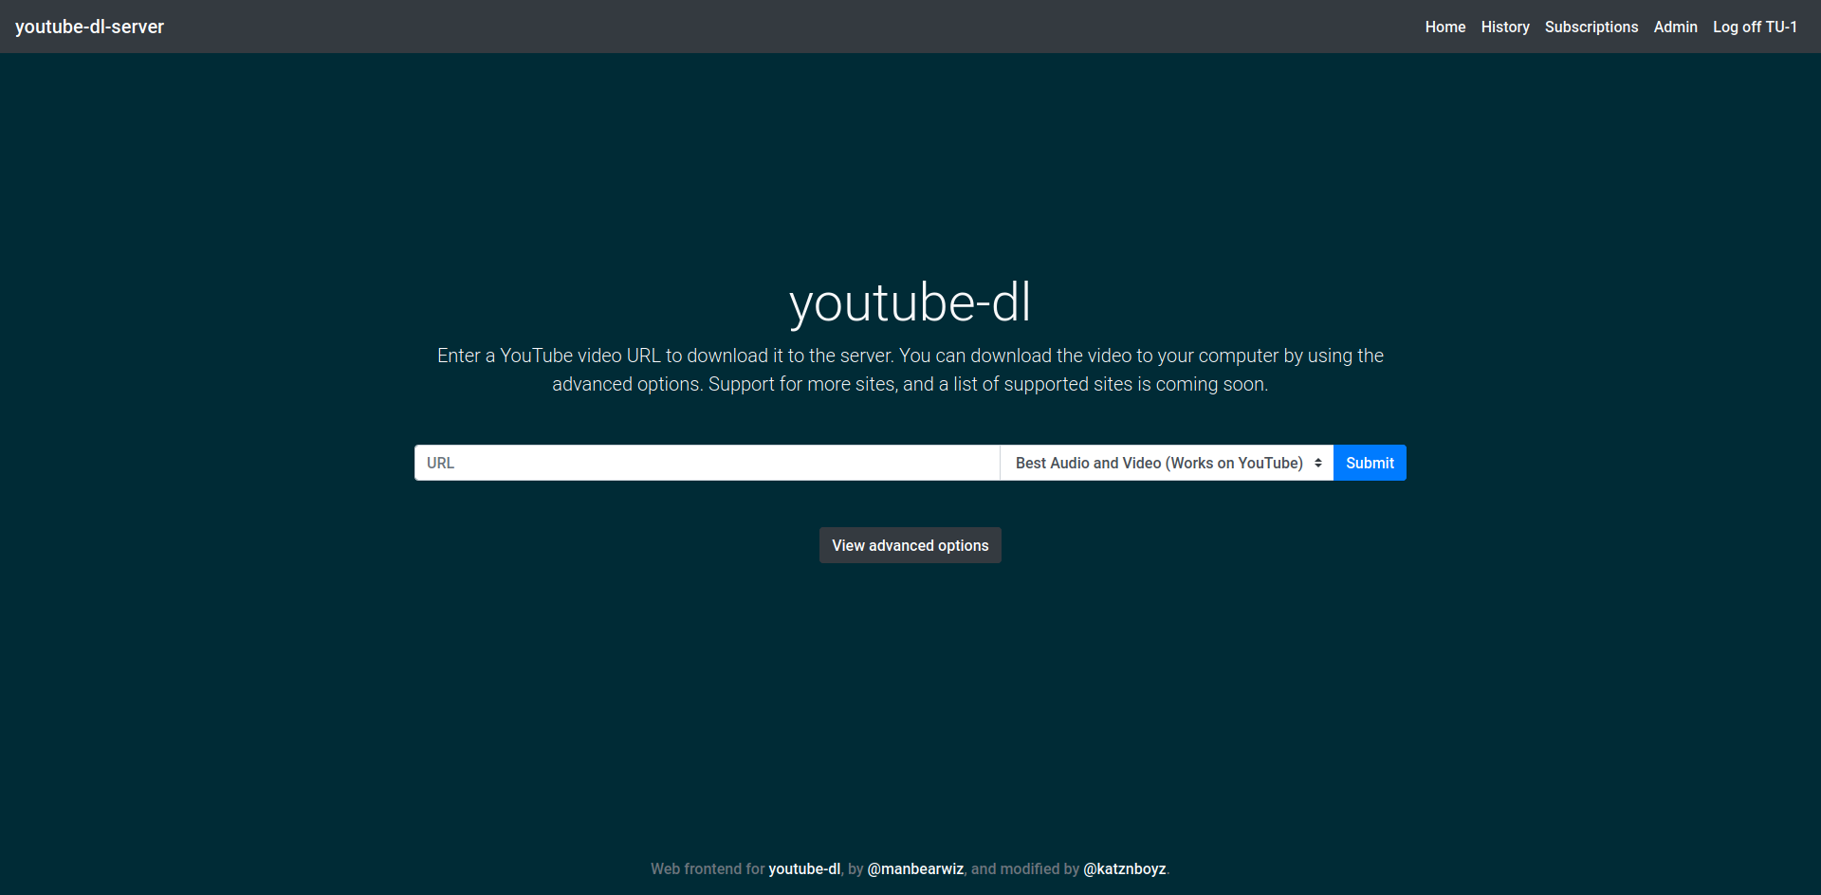This screenshot has height=895, width=1821.
Task: Visit the @katznboyz profile link
Action: pyautogui.click(x=1124, y=868)
